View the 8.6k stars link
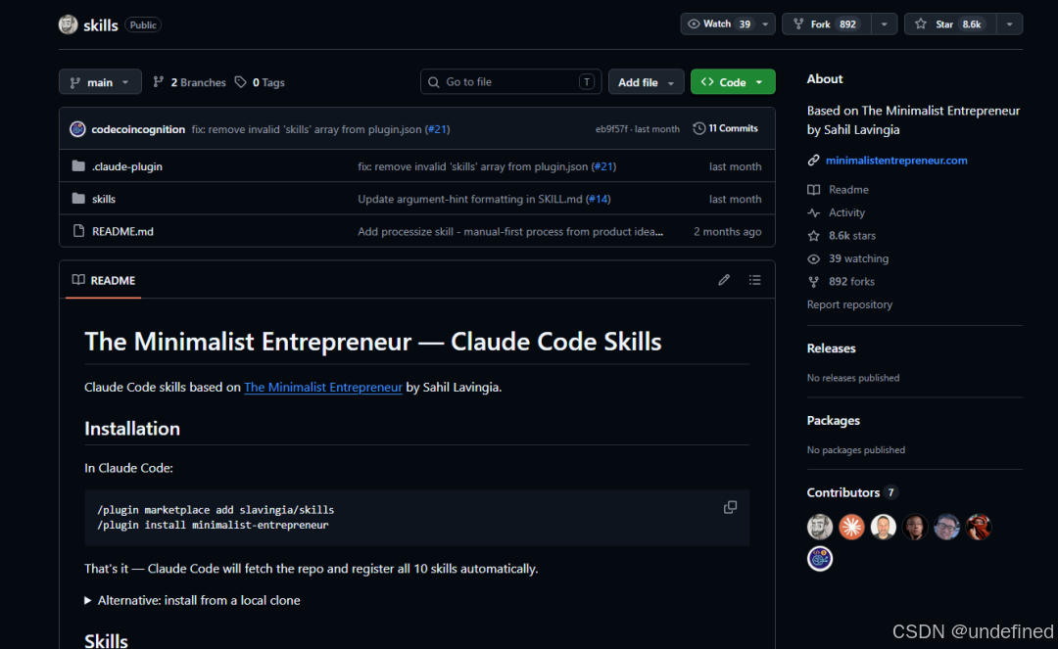The height and width of the screenshot is (649, 1058). 852,236
